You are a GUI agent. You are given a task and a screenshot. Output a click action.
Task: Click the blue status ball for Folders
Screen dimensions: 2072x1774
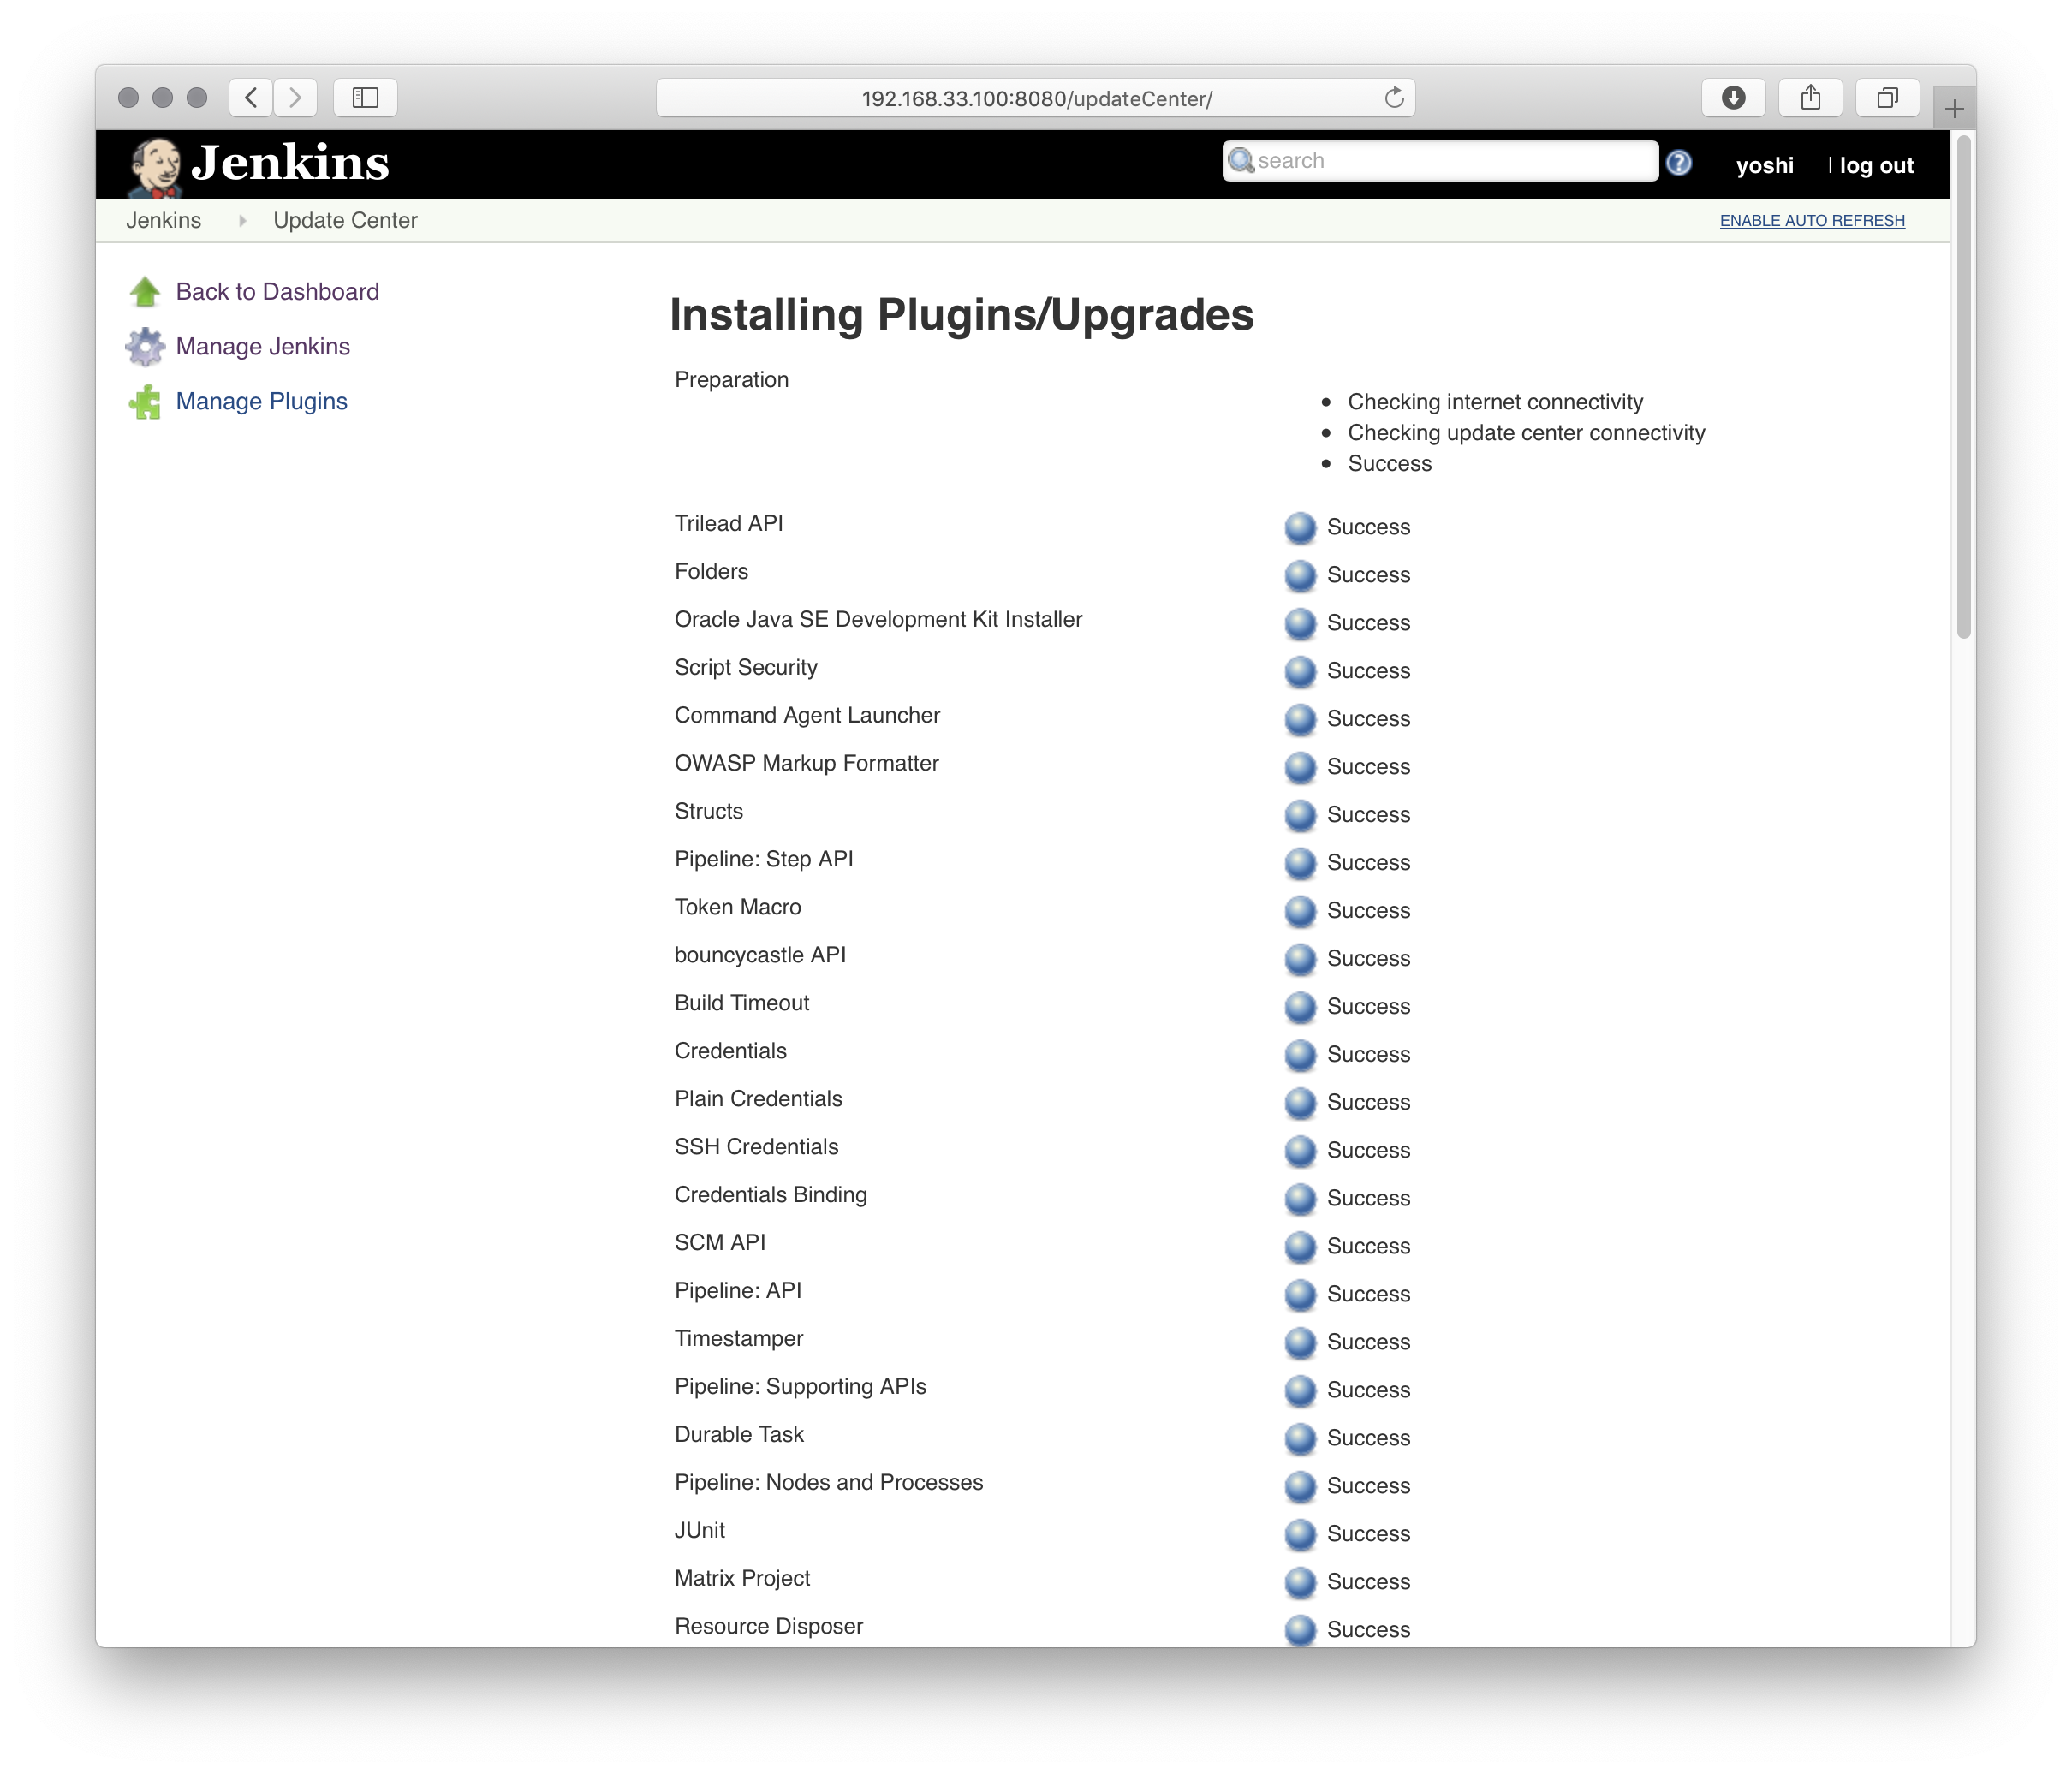tap(1300, 575)
